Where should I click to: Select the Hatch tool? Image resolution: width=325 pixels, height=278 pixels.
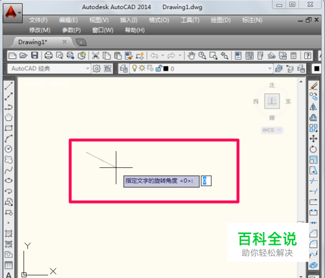[x=8, y=233]
